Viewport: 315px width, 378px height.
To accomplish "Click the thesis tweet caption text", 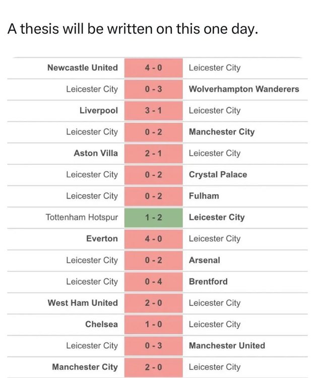I will click(x=133, y=29).
